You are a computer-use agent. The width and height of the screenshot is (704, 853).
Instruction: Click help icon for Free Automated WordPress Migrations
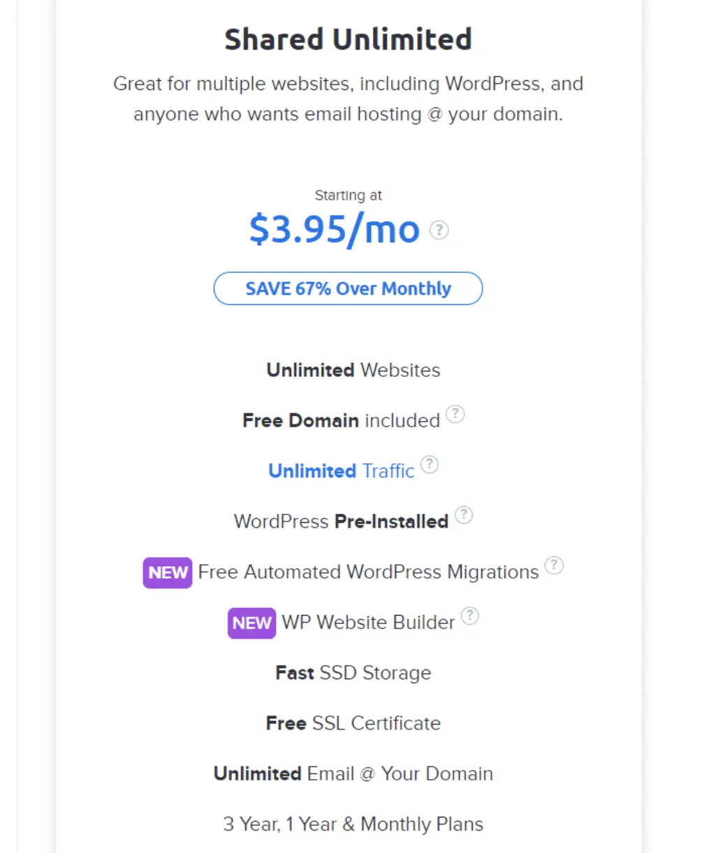point(554,565)
